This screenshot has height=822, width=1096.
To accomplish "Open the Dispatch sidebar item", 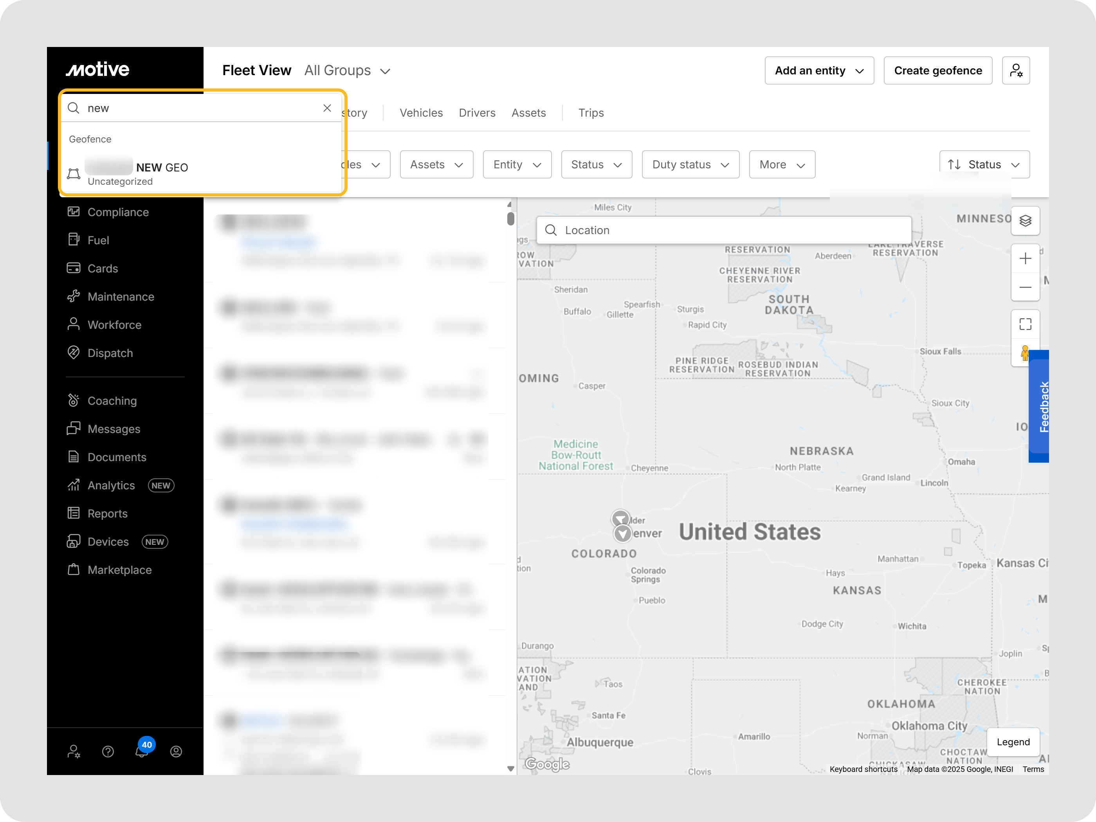I will pos(110,353).
